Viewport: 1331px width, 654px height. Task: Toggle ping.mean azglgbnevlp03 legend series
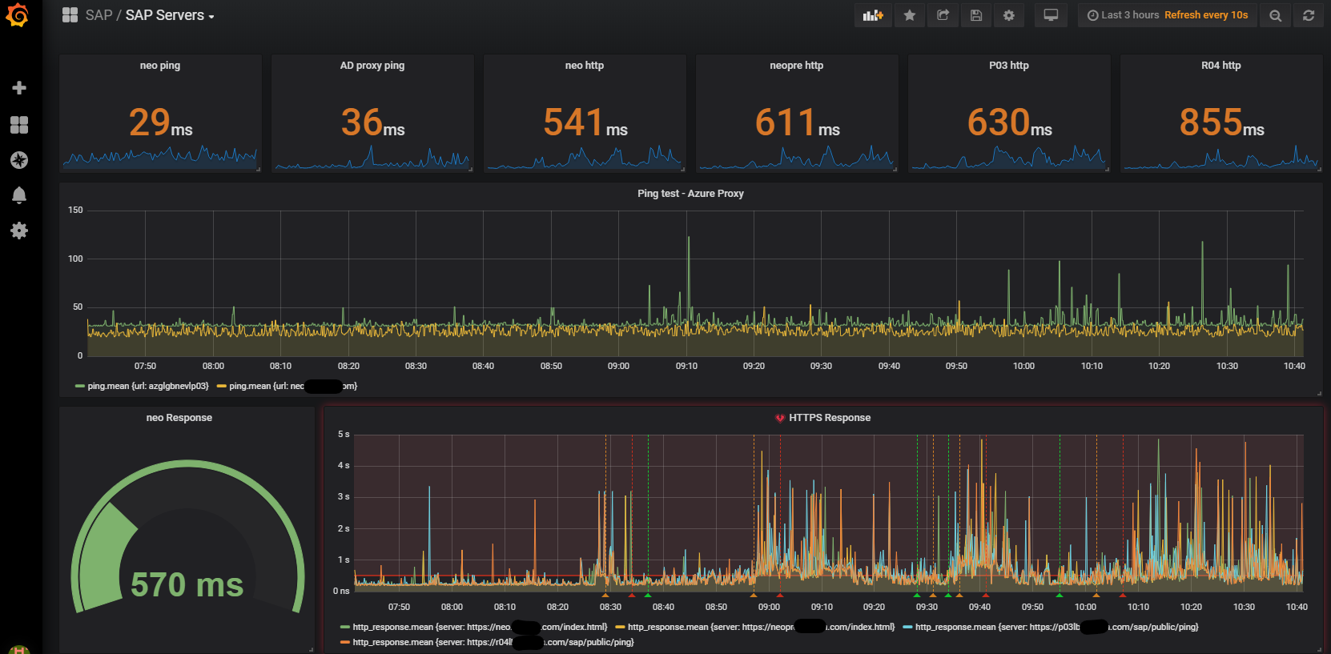point(148,386)
